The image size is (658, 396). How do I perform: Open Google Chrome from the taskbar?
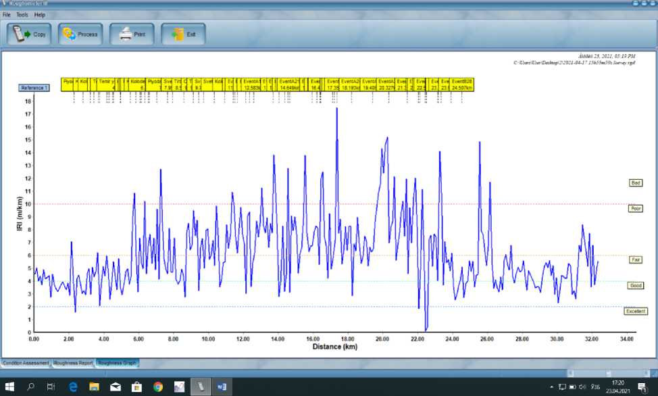click(x=158, y=387)
